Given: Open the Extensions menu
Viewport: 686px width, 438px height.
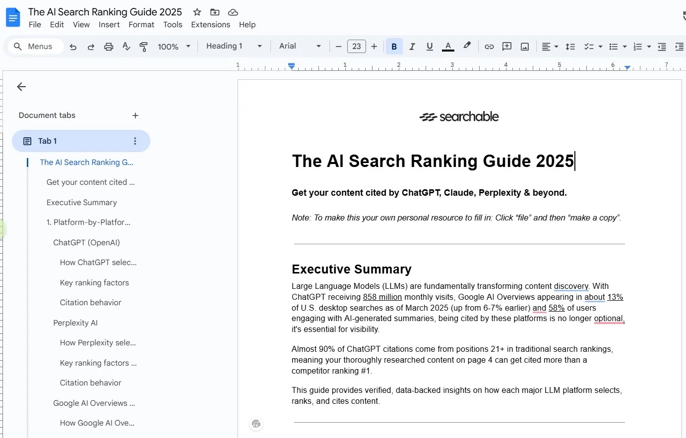Looking at the screenshot, I should click(210, 24).
